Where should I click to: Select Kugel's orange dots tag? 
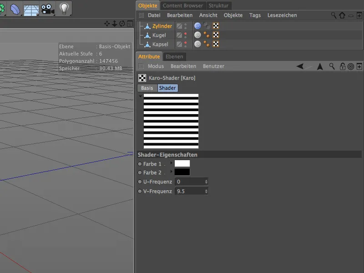tap(207, 35)
